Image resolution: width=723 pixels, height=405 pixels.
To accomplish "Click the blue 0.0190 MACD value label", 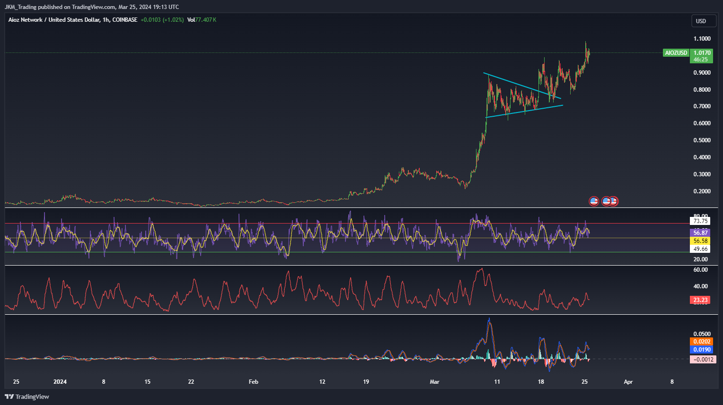I will pos(702,350).
